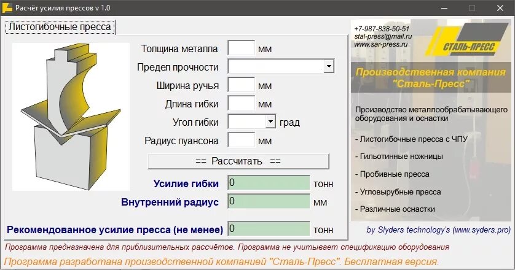Close the Расчёт усилия прессов window
515x270 pixels.
click(500, 8)
